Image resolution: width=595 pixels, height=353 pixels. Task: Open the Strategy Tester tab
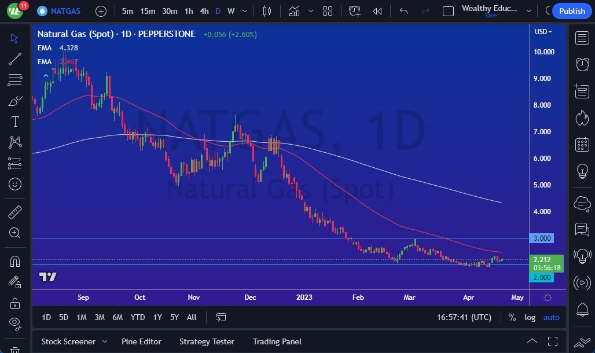coord(207,341)
